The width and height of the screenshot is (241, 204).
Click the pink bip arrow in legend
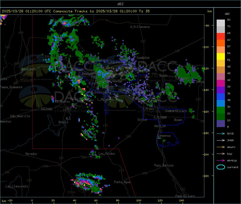tap(221, 154)
